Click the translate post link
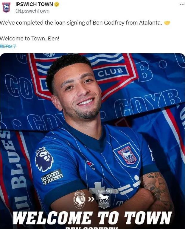This screenshot has height=229, width=185. (x=8, y=46)
